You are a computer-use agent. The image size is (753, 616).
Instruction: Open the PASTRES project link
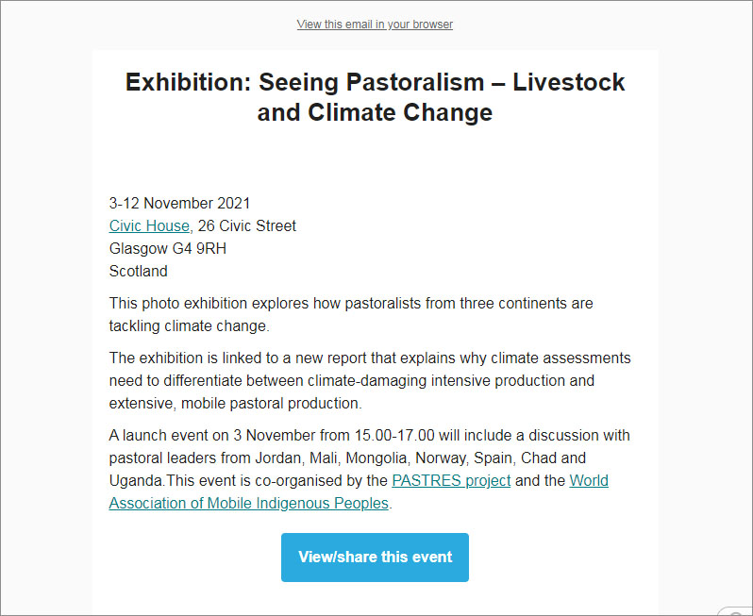click(451, 480)
